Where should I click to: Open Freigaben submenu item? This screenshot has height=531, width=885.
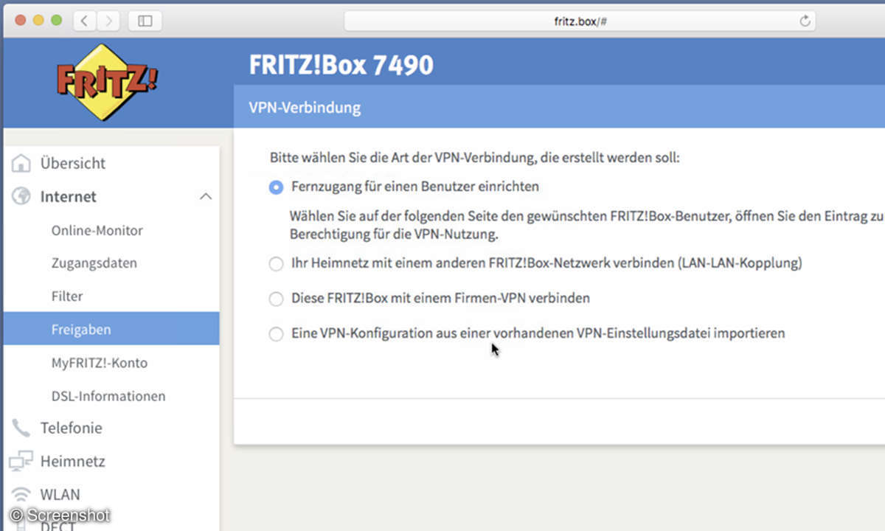tap(111, 329)
